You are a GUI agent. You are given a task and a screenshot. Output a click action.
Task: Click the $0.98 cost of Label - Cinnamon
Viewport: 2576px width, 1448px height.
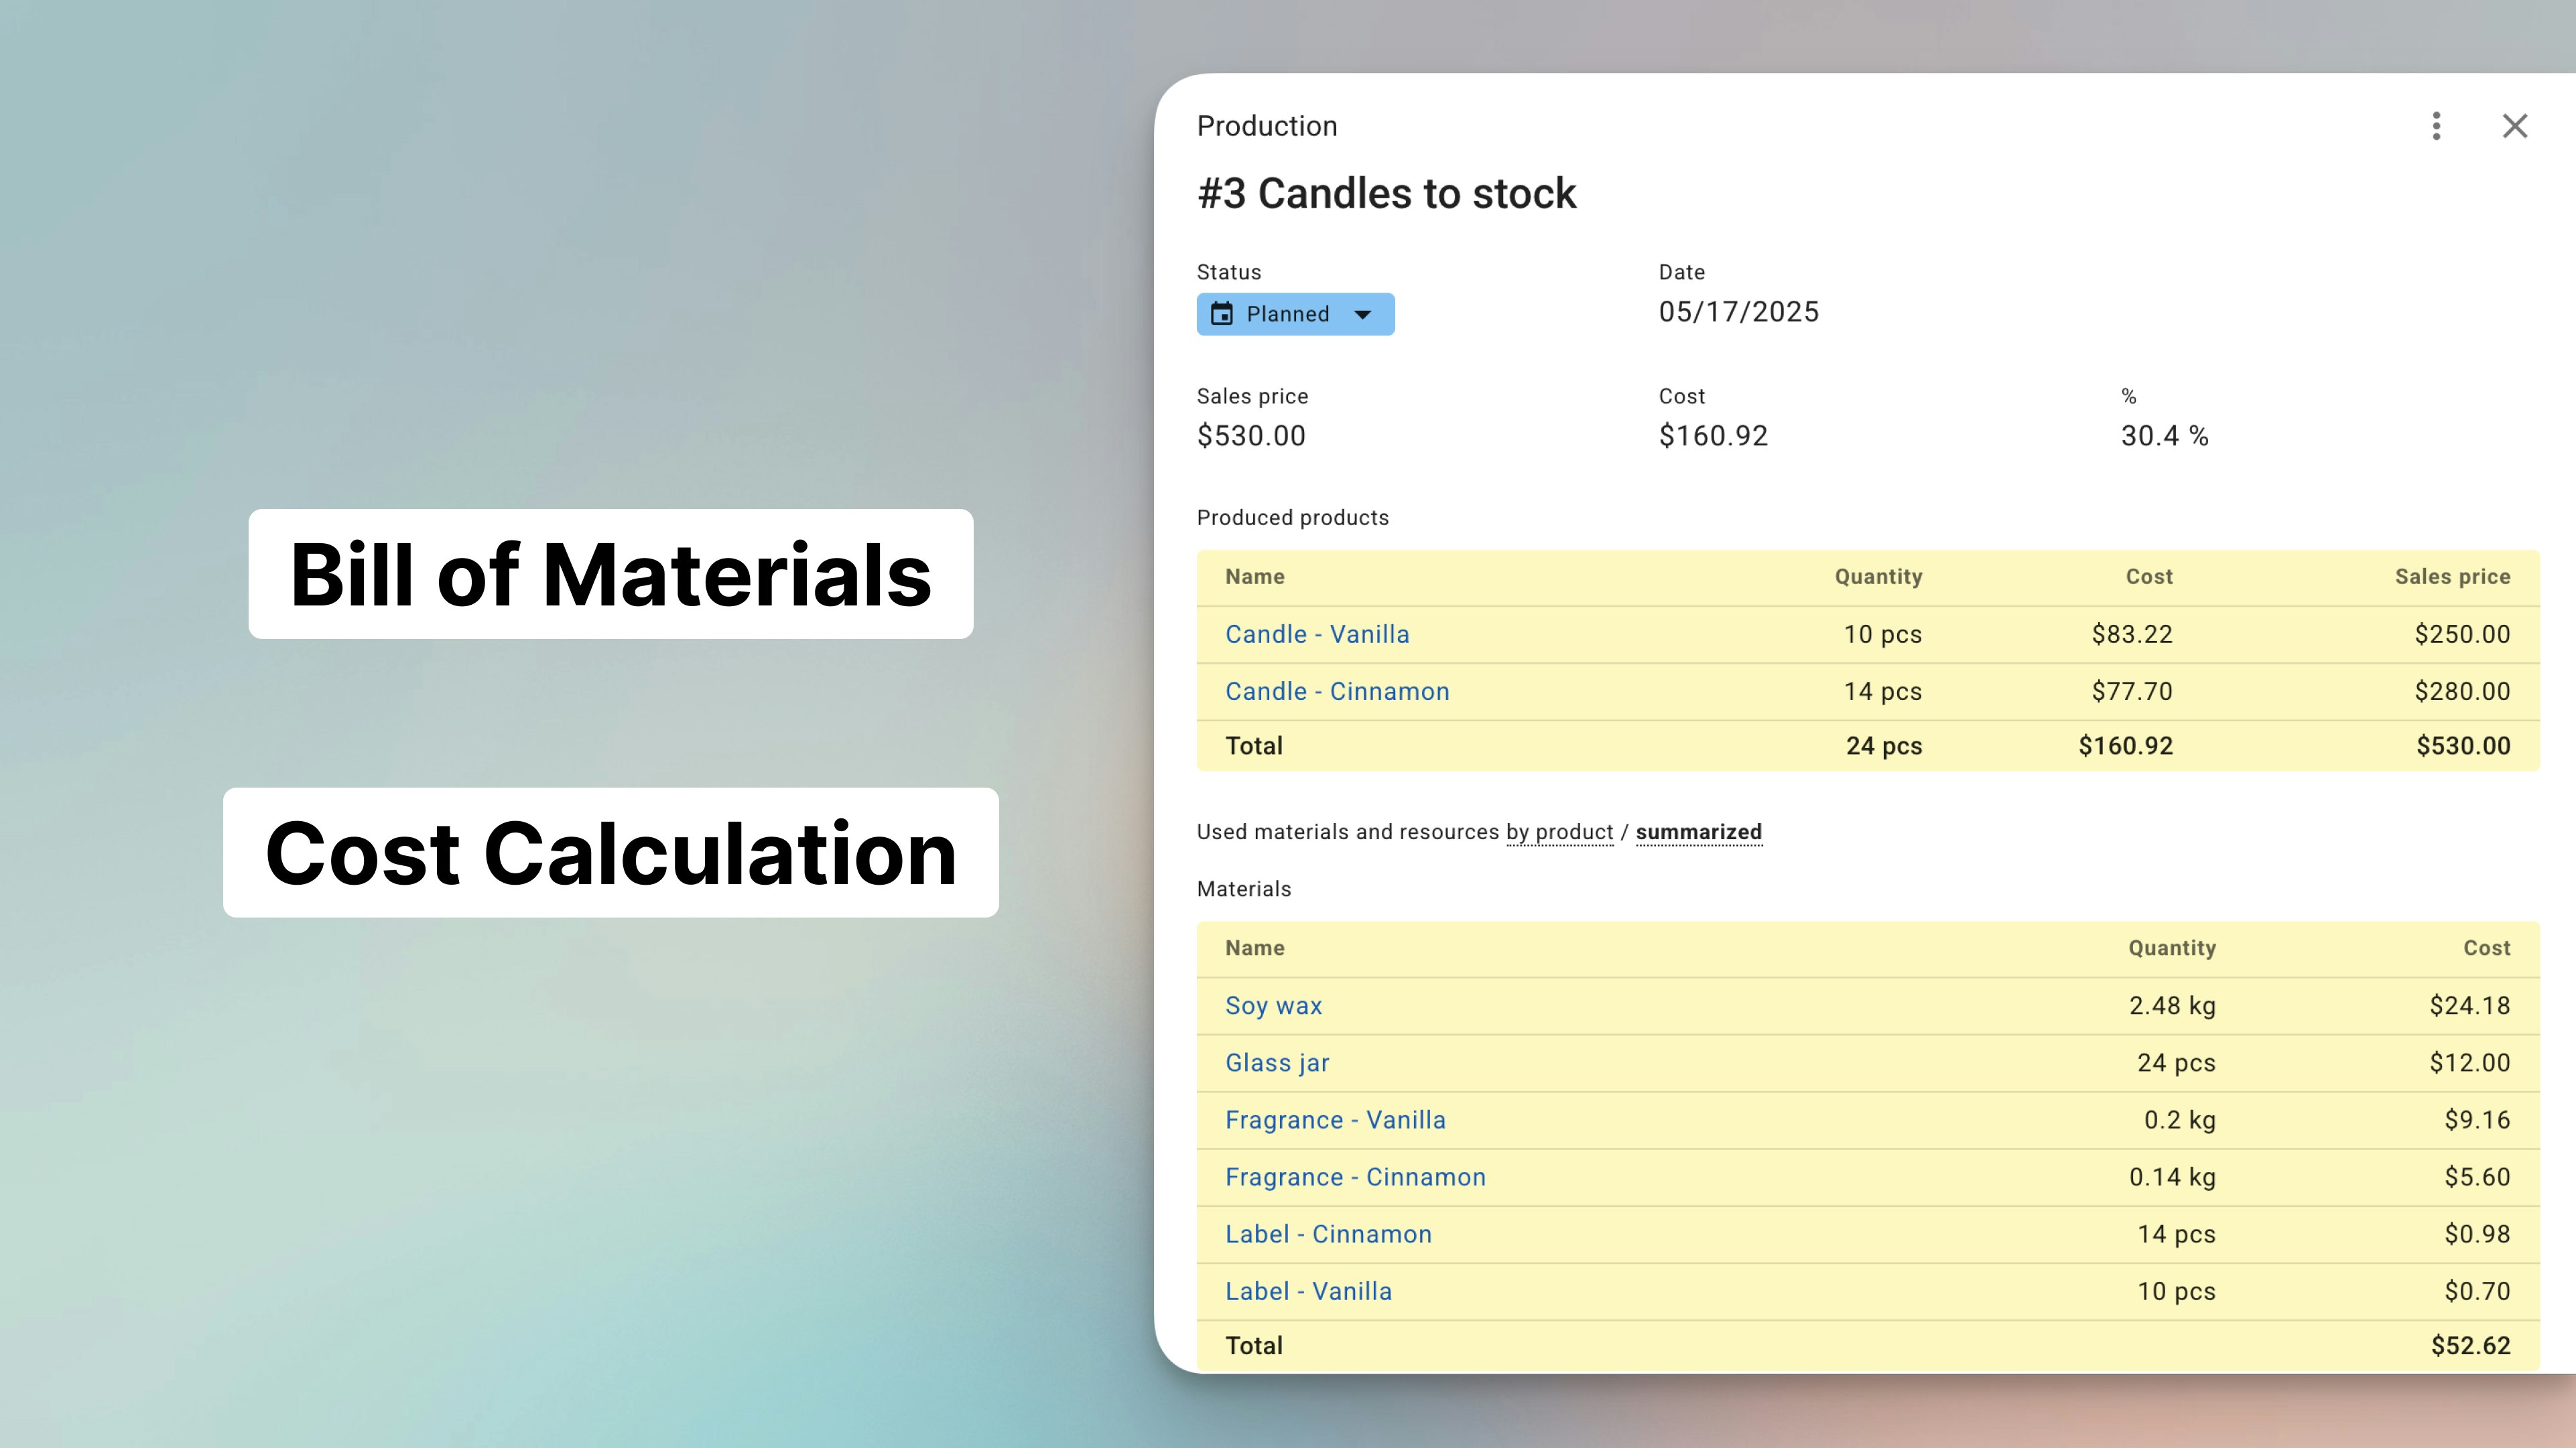click(2477, 1234)
